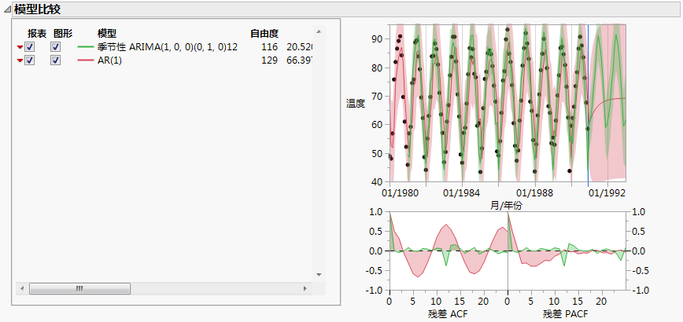Viewport: 683px width, 322px height.
Task: Open red triangle menu for seasonal ARIMA row
Action: (20, 47)
